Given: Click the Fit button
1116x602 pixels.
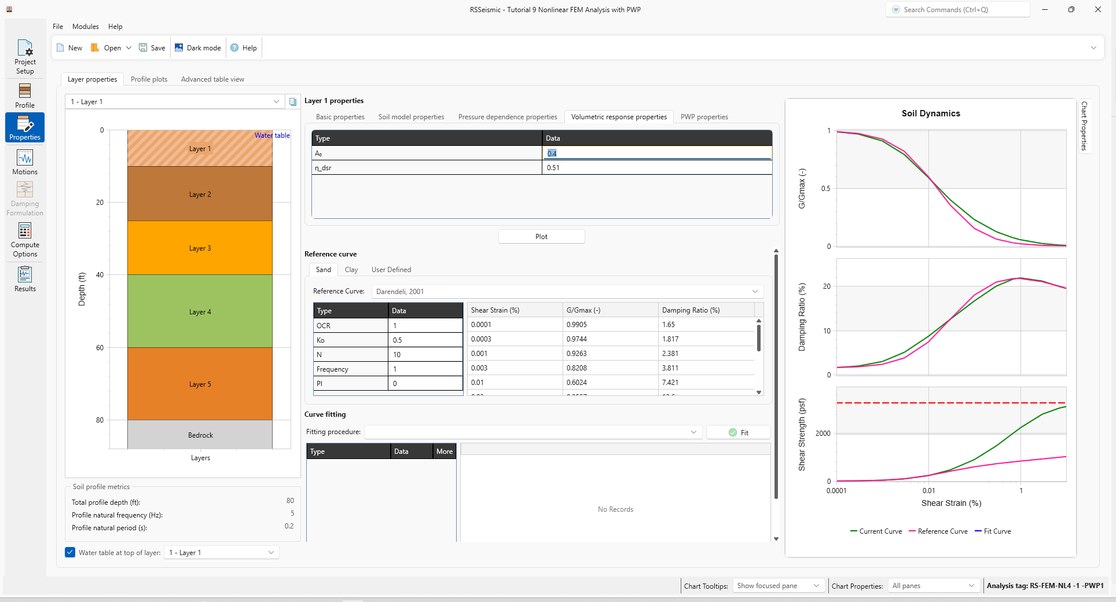Looking at the screenshot, I should pyautogui.click(x=738, y=432).
